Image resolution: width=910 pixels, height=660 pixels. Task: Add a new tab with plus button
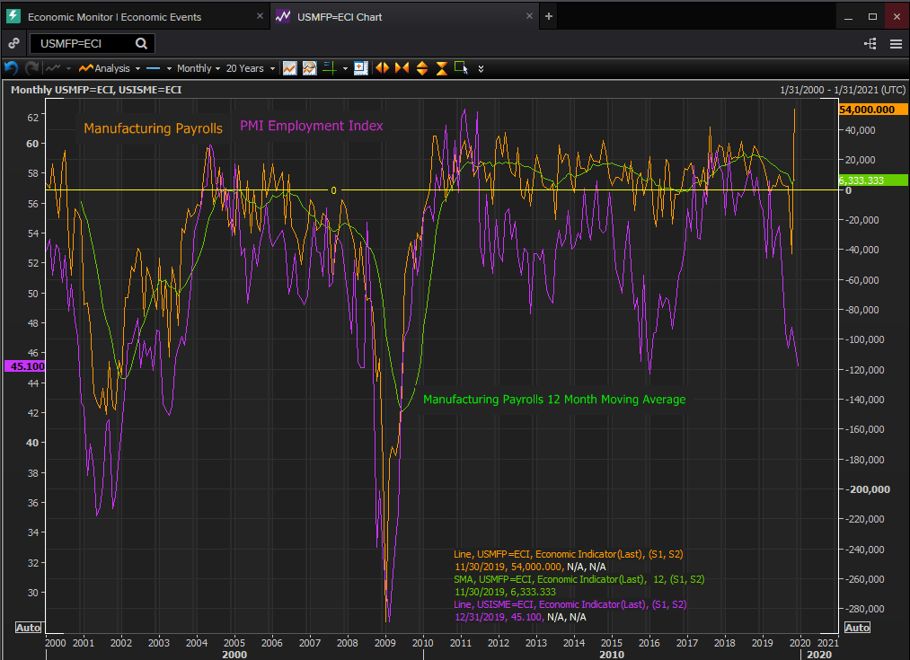pos(549,16)
